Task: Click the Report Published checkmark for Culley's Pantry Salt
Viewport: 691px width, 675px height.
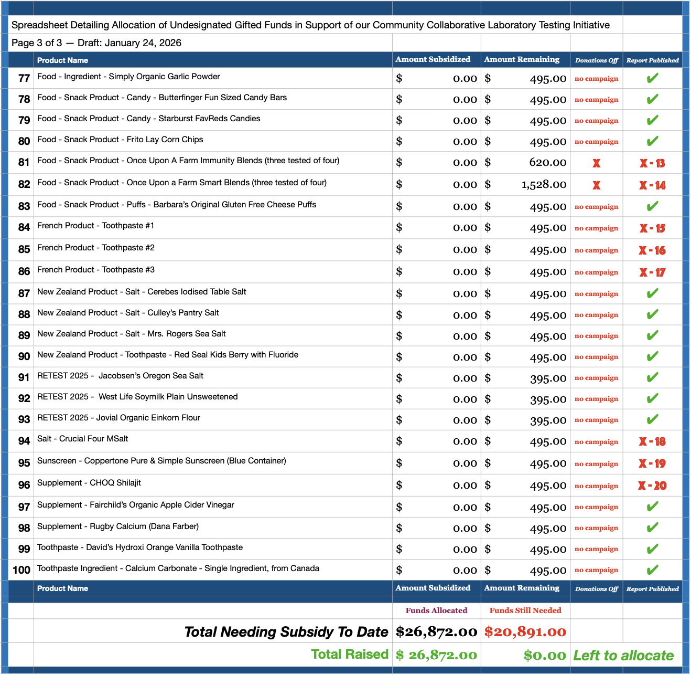Action: click(x=652, y=314)
